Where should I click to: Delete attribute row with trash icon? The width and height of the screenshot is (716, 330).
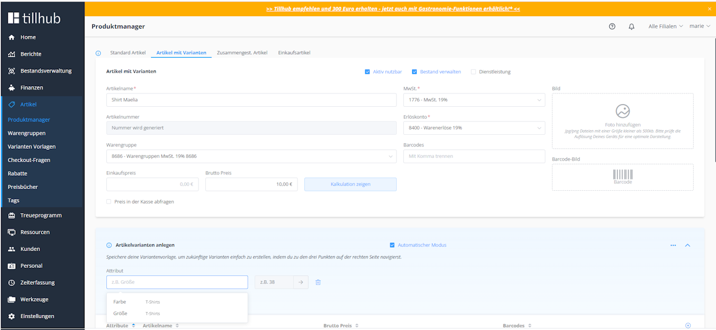coord(318,282)
